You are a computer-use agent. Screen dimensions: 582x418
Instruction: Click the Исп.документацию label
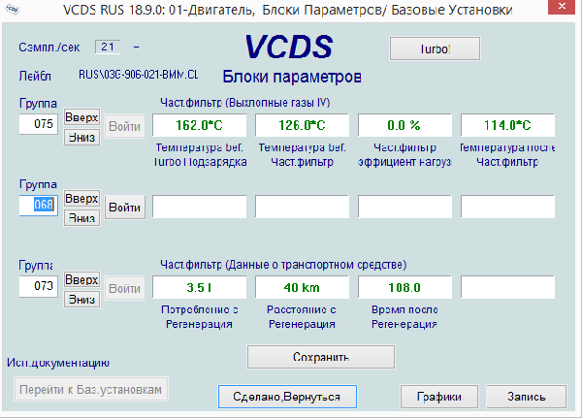(58, 363)
